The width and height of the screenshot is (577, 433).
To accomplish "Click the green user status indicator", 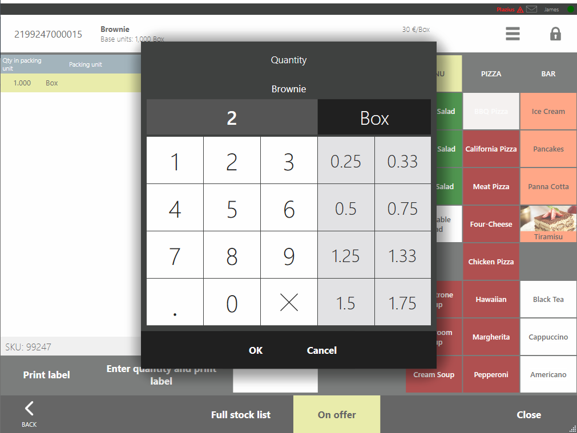I will [x=570, y=9].
